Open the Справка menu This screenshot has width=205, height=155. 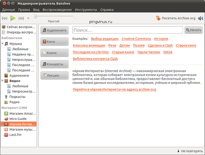[x=107, y=10]
